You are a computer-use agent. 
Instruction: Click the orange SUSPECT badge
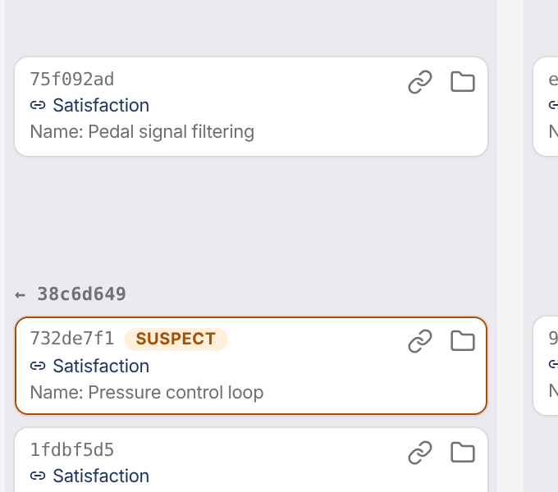click(x=176, y=339)
